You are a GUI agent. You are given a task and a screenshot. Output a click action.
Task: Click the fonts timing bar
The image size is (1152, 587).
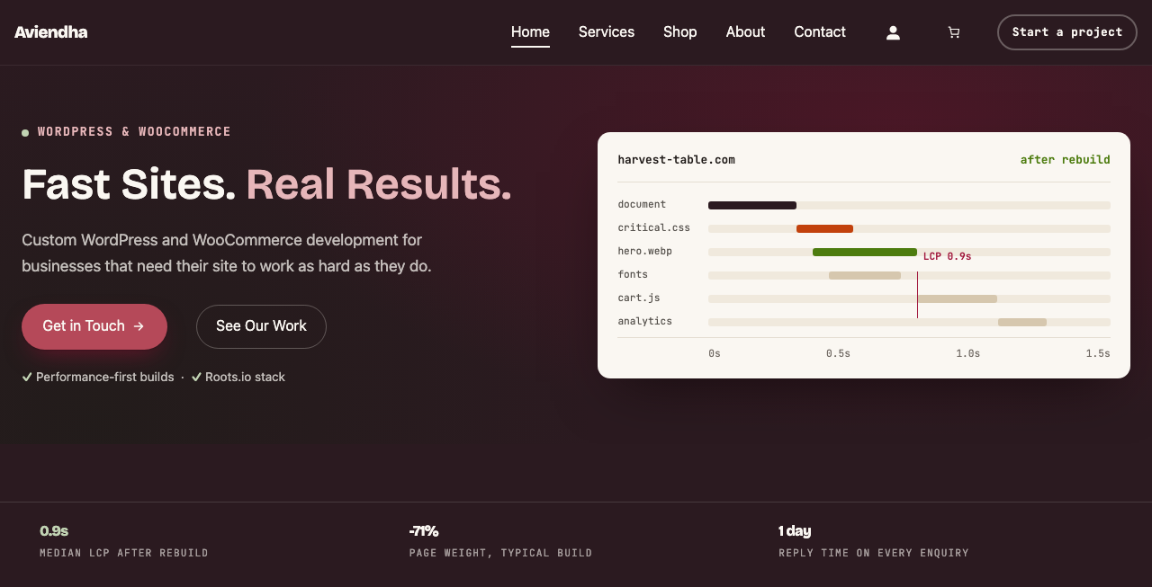(x=865, y=275)
